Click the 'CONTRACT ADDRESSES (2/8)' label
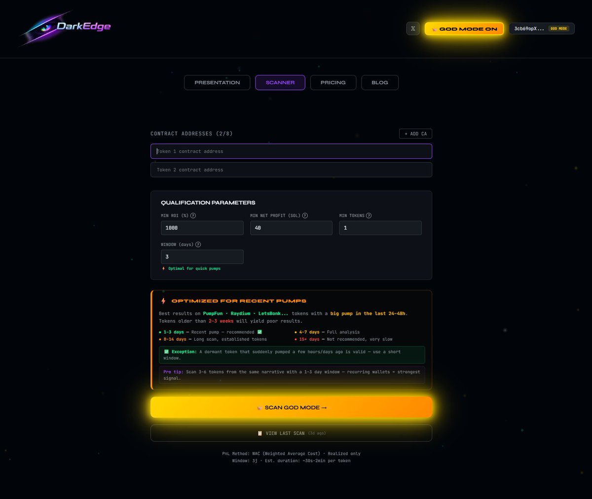Viewport: 592px width, 499px height. point(191,134)
